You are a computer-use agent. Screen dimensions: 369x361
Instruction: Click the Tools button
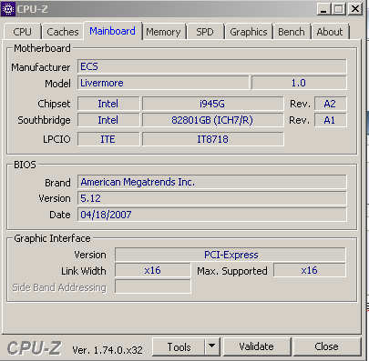[x=179, y=346]
